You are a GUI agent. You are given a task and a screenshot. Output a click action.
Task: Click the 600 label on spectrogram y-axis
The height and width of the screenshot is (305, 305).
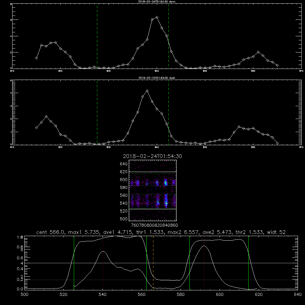click(124, 180)
